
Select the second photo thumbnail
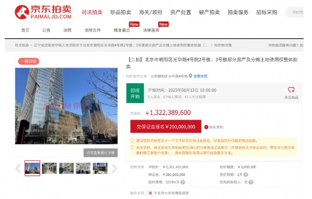(49, 168)
